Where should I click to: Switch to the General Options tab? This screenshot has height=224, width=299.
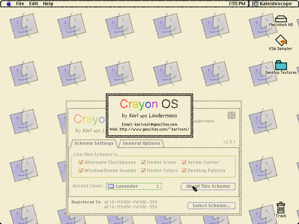click(141, 143)
